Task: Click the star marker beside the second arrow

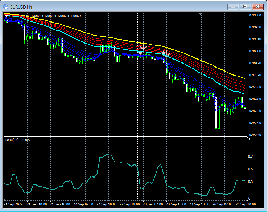Action: tap(164, 53)
